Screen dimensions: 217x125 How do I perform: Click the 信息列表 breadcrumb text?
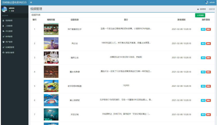[212, 9]
